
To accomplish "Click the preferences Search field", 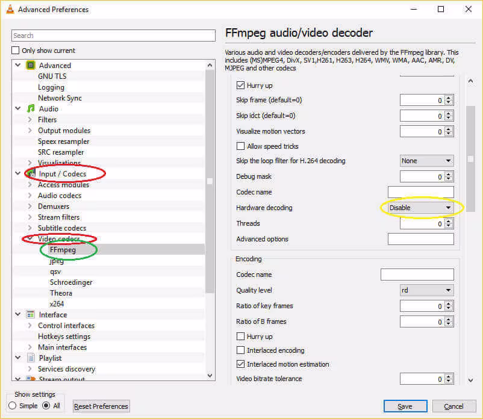I will coord(113,36).
